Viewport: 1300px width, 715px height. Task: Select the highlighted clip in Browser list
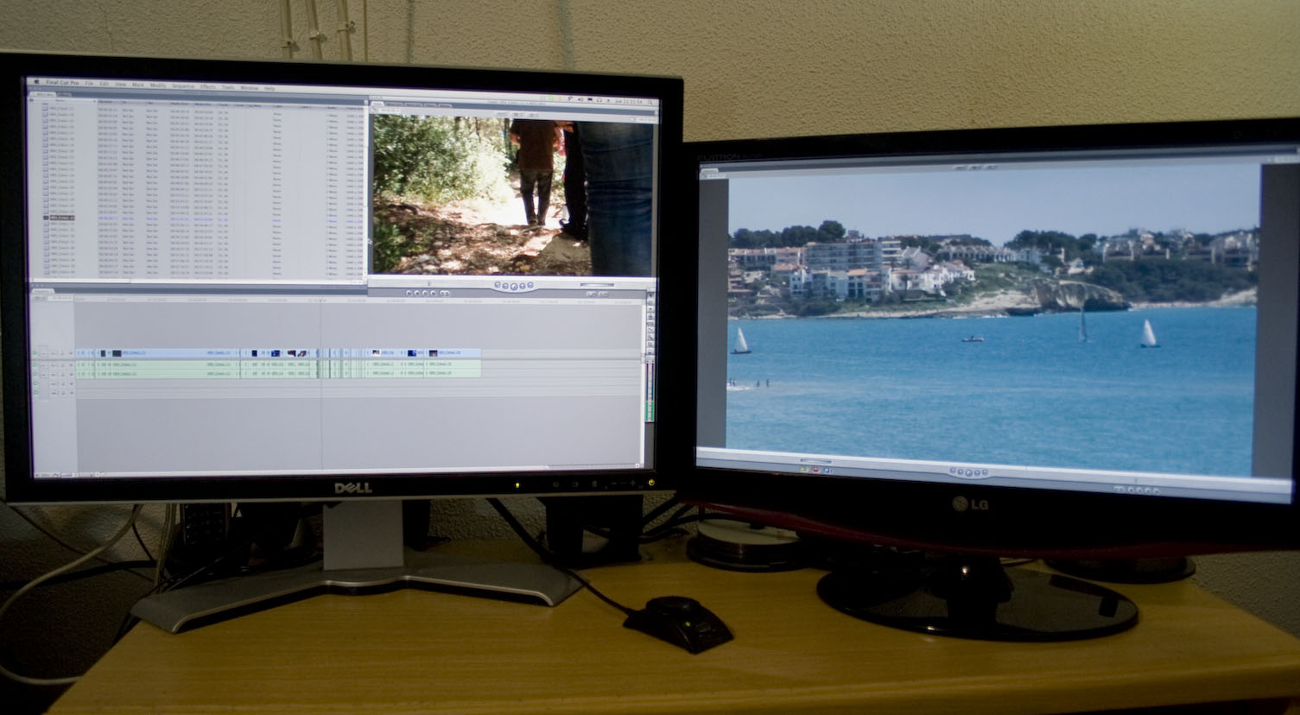pos(62,218)
